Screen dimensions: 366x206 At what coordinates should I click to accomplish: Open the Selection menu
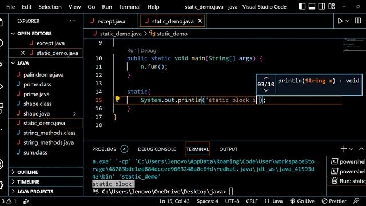[x=50, y=7]
